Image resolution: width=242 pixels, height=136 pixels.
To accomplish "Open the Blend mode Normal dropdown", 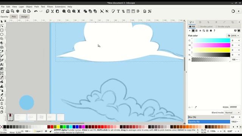I will pos(232,113).
